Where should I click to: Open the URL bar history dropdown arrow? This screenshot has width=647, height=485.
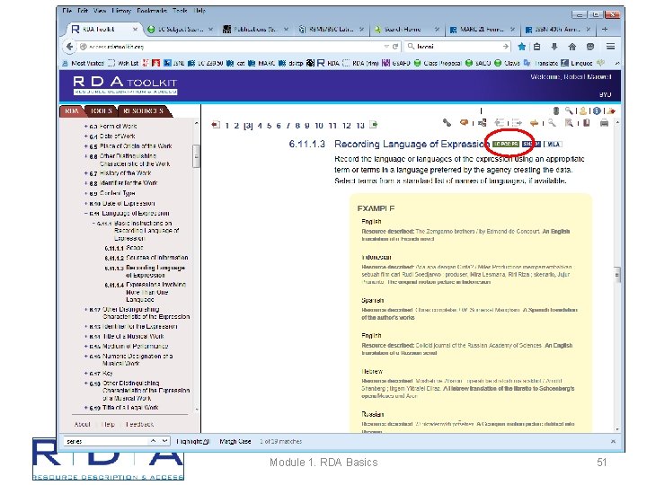386,47
